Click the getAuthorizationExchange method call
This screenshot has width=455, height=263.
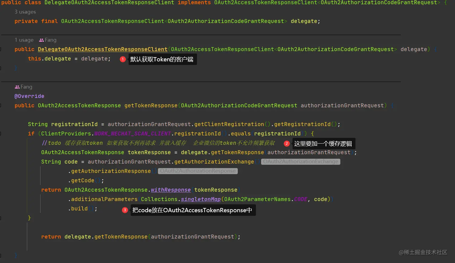[214, 162]
